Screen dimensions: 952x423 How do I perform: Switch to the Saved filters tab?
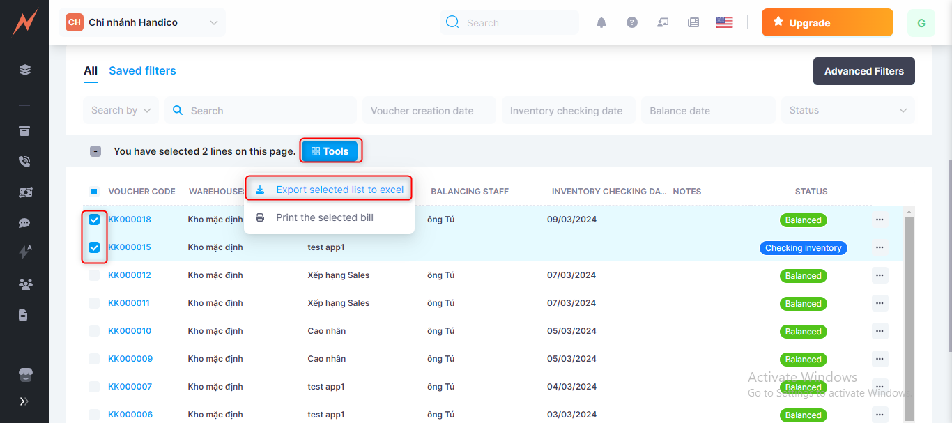(x=142, y=70)
